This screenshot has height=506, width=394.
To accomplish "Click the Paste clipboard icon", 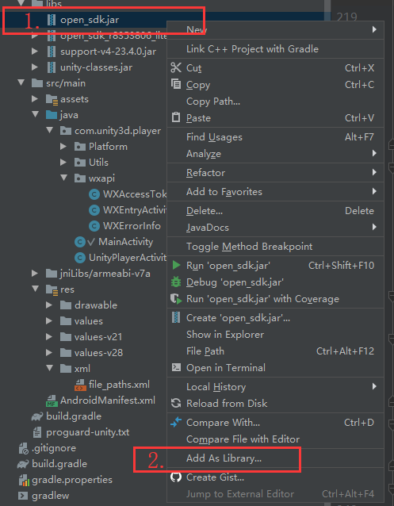I will click(176, 117).
